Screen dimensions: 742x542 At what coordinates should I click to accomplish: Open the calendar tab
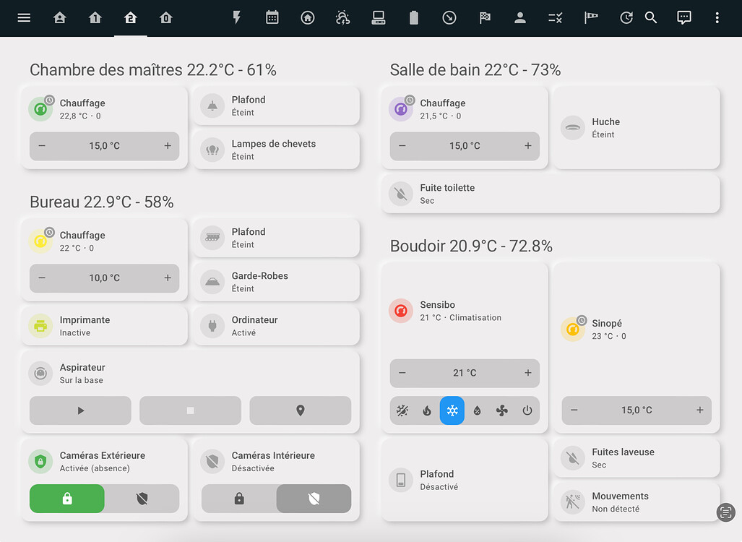coord(272,18)
